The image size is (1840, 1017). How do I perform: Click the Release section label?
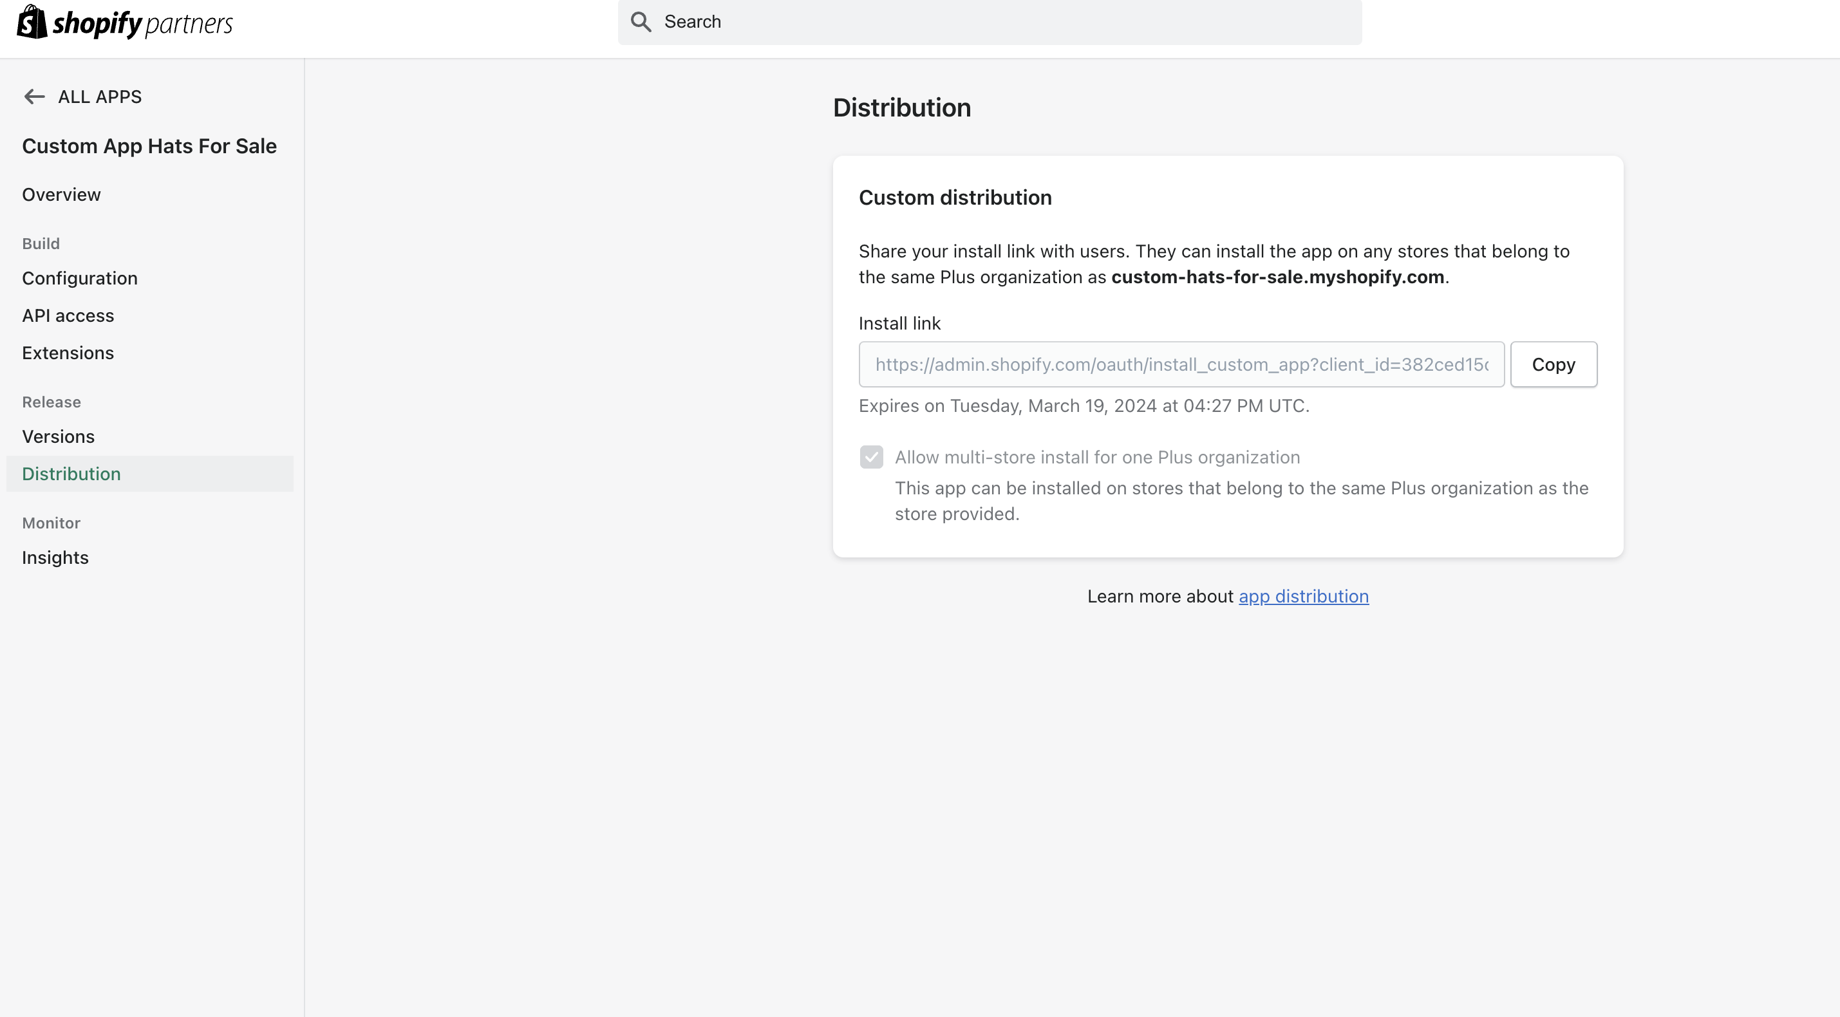[x=52, y=402]
